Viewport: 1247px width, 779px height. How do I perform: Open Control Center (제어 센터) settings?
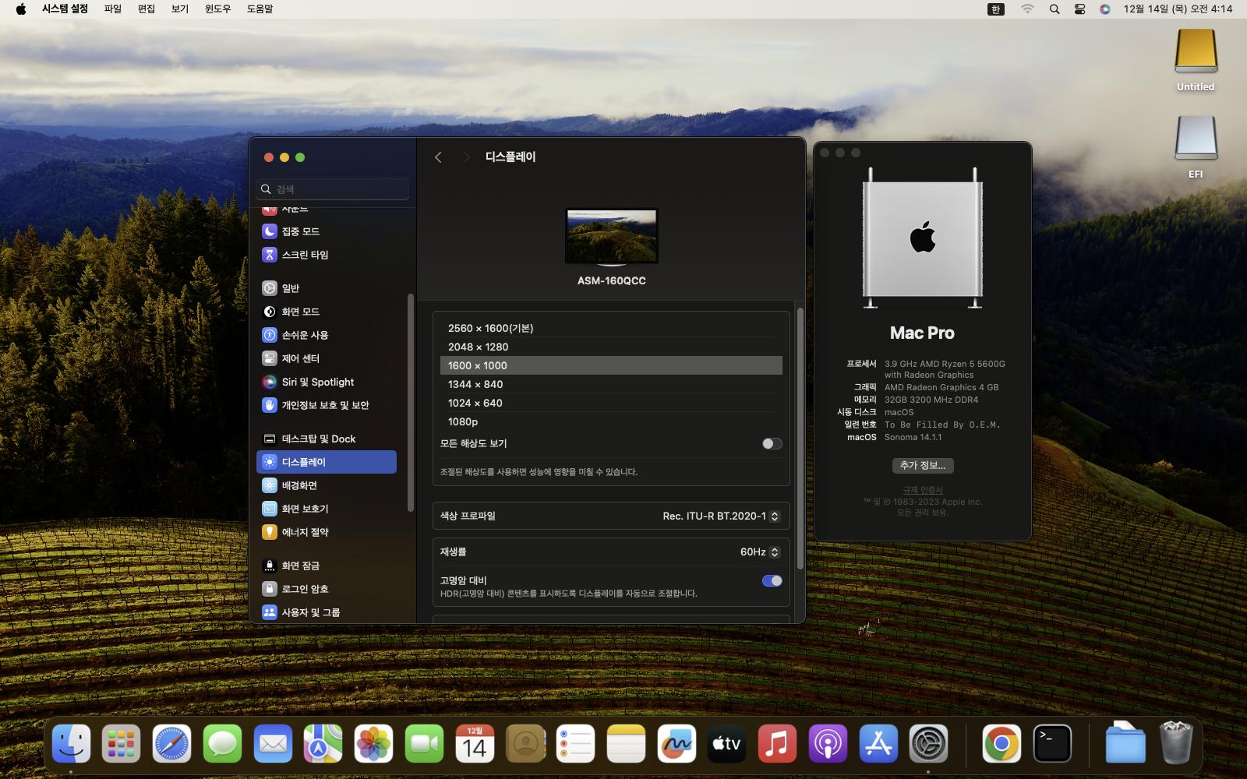tap(300, 358)
